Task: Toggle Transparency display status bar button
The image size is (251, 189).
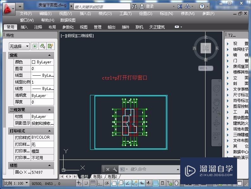Action: tap(156, 183)
